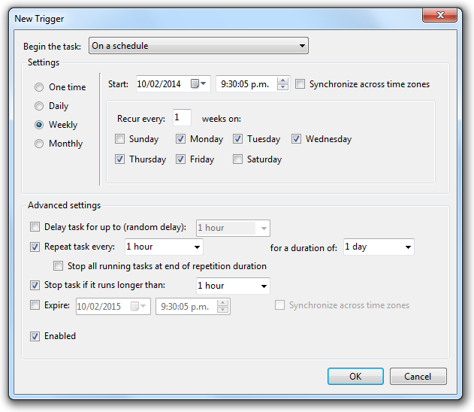The height and width of the screenshot is (412, 474).
Task: Toggle Synchronize across time zones for Start
Action: (301, 84)
